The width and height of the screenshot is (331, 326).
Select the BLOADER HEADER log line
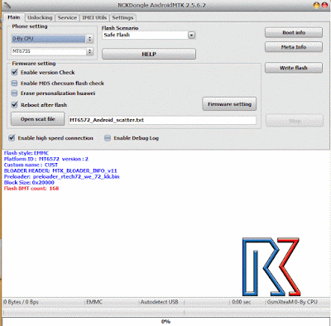[60, 170]
